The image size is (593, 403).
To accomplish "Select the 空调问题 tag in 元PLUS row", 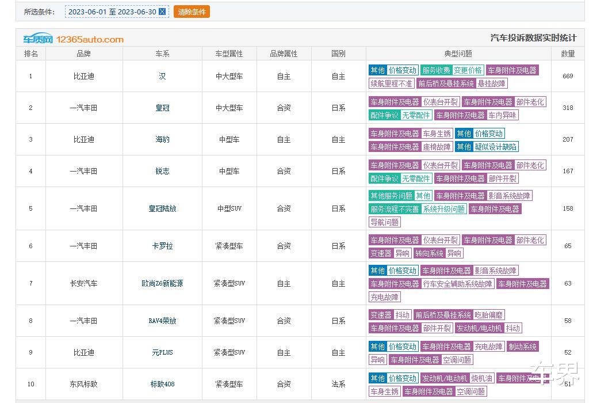I will point(457,359).
